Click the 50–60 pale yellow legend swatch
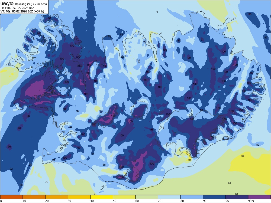Viewport: 271px width, 203px height. coord(124,197)
